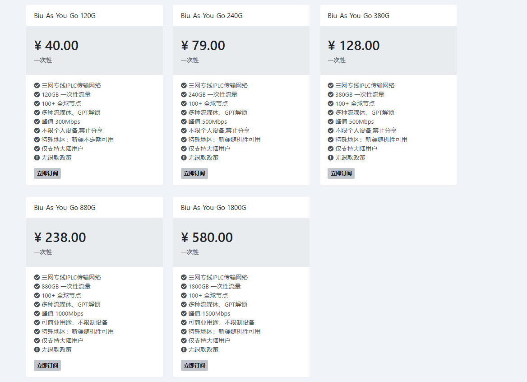Click the subscribe button under the 380G plan
This screenshot has width=527, height=382.
point(341,173)
